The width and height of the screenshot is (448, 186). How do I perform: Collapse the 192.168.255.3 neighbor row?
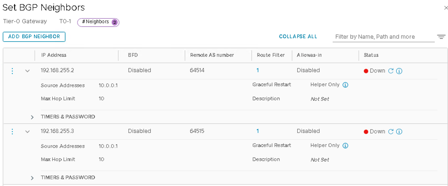(x=27, y=132)
